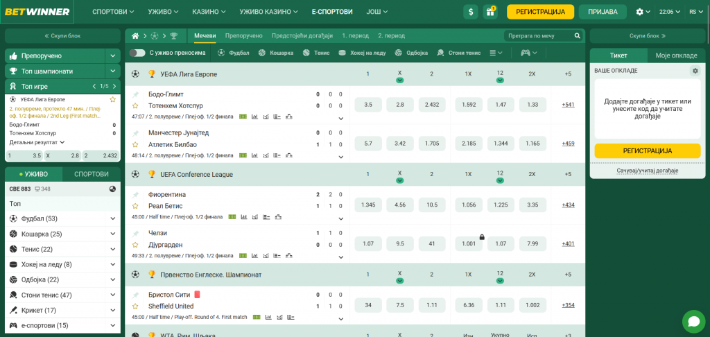
Task: Open УЖИВО menu in top navigation
Action: pos(162,12)
